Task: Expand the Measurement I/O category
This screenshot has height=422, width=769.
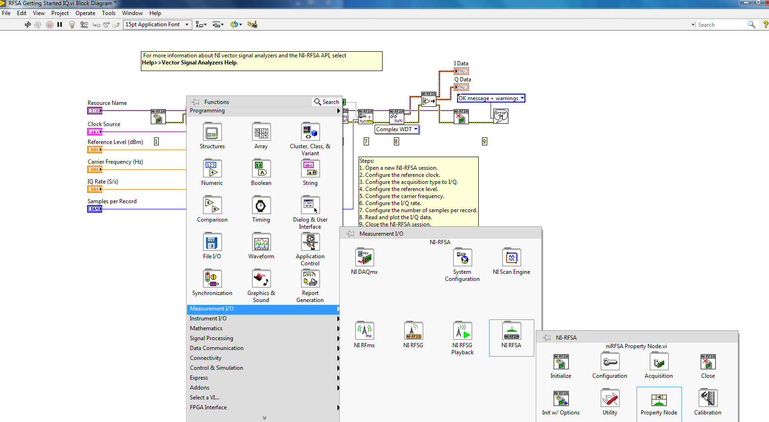Action: coord(264,309)
